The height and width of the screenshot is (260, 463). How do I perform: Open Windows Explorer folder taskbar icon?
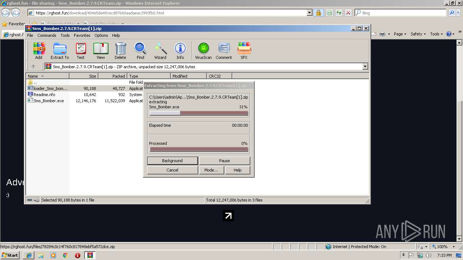tap(41, 255)
